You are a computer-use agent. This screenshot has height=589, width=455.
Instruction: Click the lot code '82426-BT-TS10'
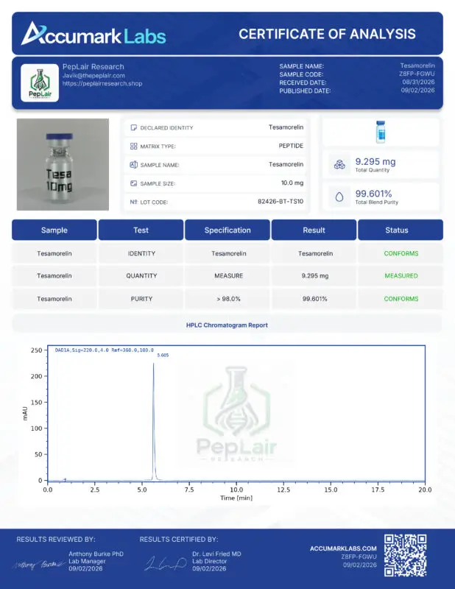[281, 201]
